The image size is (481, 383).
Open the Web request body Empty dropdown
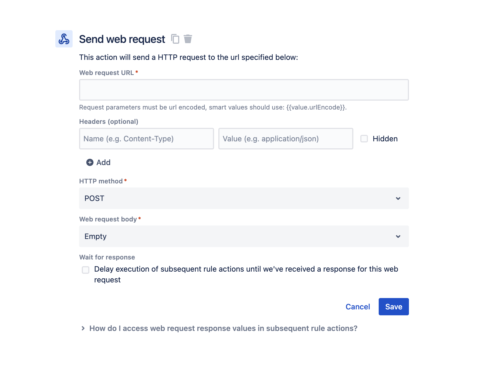pos(238,237)
